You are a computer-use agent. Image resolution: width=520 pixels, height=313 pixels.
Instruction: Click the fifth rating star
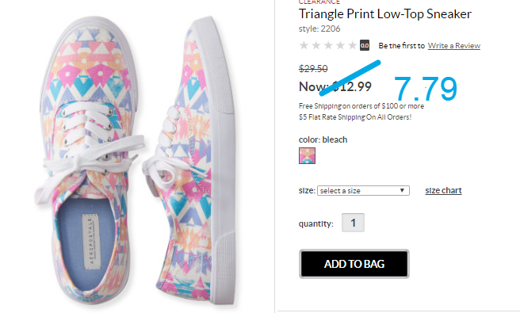[x=353, y=45]
